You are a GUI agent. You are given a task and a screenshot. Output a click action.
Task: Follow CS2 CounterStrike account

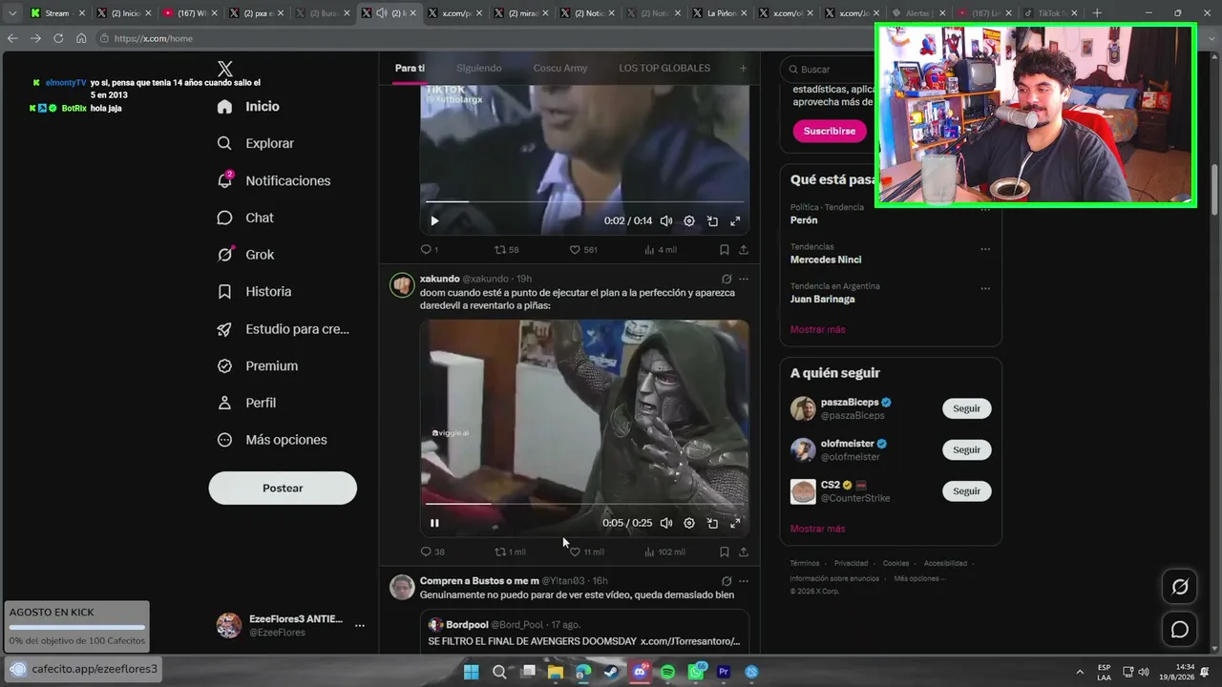tap(966, 491)
